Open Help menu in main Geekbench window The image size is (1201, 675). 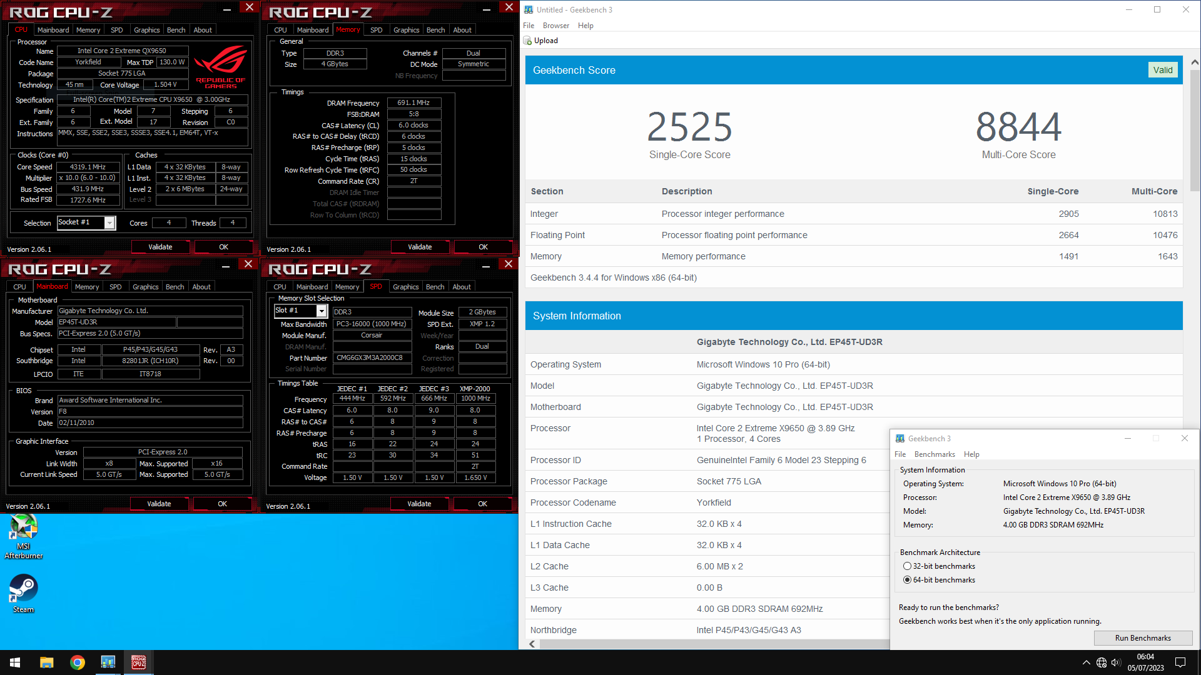(585, 26)
